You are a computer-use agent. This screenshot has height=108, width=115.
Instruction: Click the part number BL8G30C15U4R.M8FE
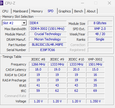48,45
